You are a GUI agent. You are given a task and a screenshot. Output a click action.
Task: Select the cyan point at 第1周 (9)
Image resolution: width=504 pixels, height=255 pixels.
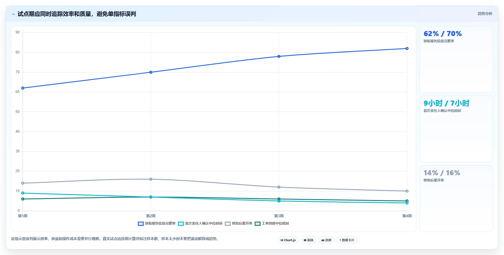(x=23, y=193)
